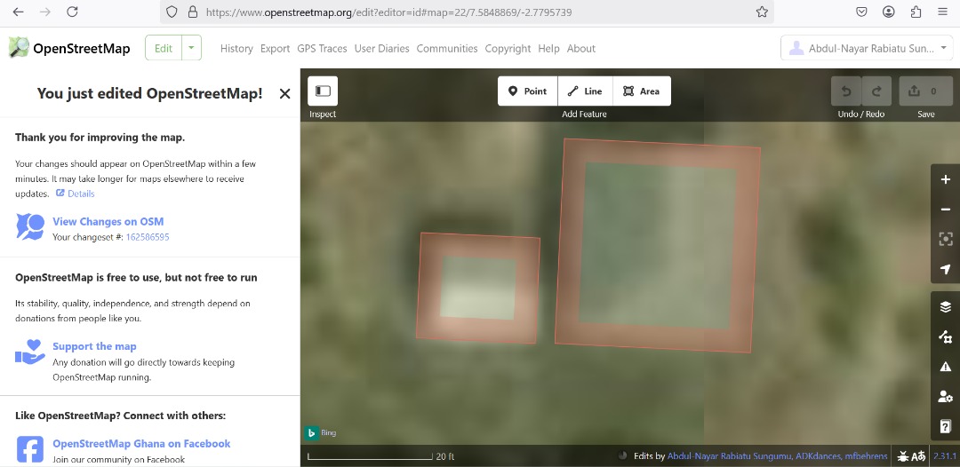Click the report a bug icon
This screenshot has height=467, width=960.
point(903,456)
